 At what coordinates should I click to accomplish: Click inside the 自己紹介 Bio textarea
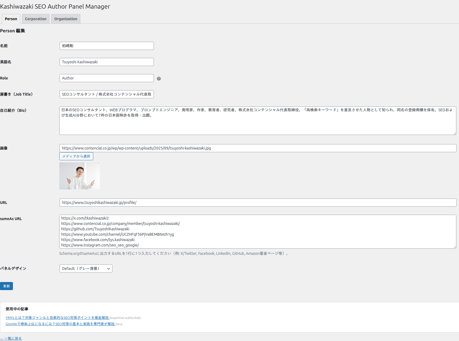[x=257, y=124]
